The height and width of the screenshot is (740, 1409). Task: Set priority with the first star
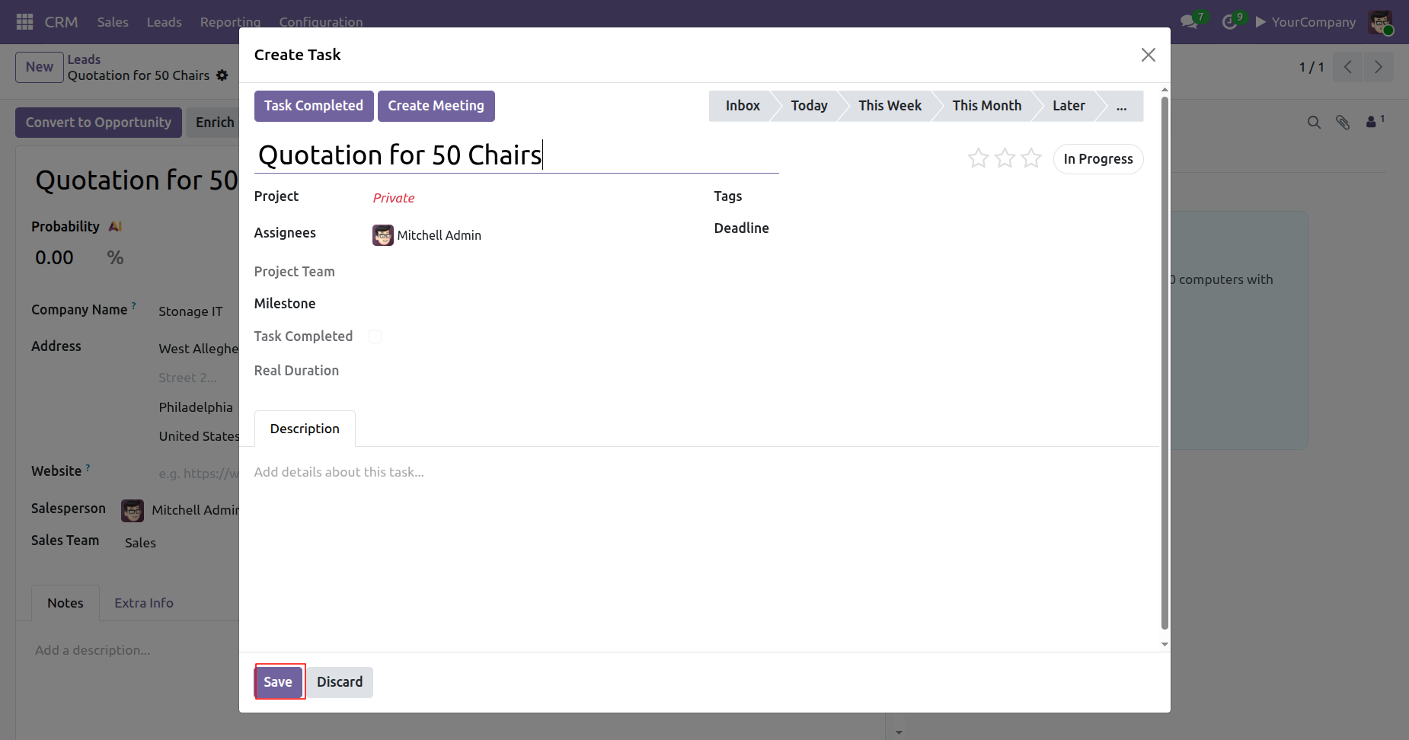(979, 158)
